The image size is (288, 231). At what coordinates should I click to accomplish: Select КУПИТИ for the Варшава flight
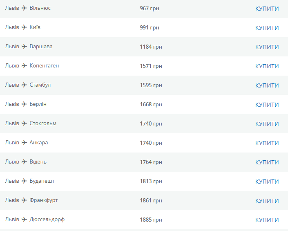(267, 47)
